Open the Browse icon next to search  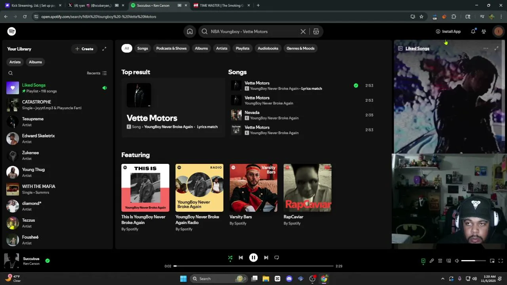316,31
